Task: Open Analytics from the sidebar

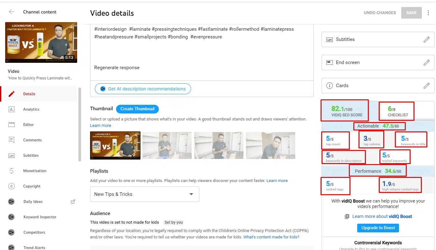Action: tap(31, 109)
